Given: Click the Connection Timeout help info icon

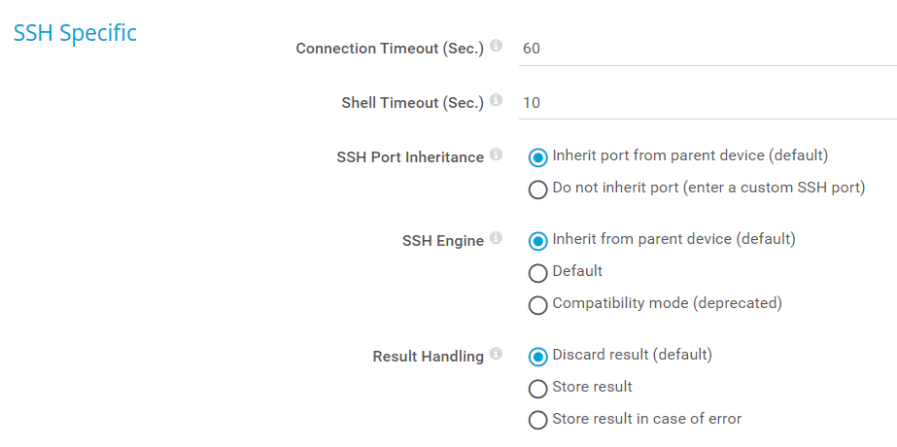Looking at the screenshot, I should tap(496, 46).
